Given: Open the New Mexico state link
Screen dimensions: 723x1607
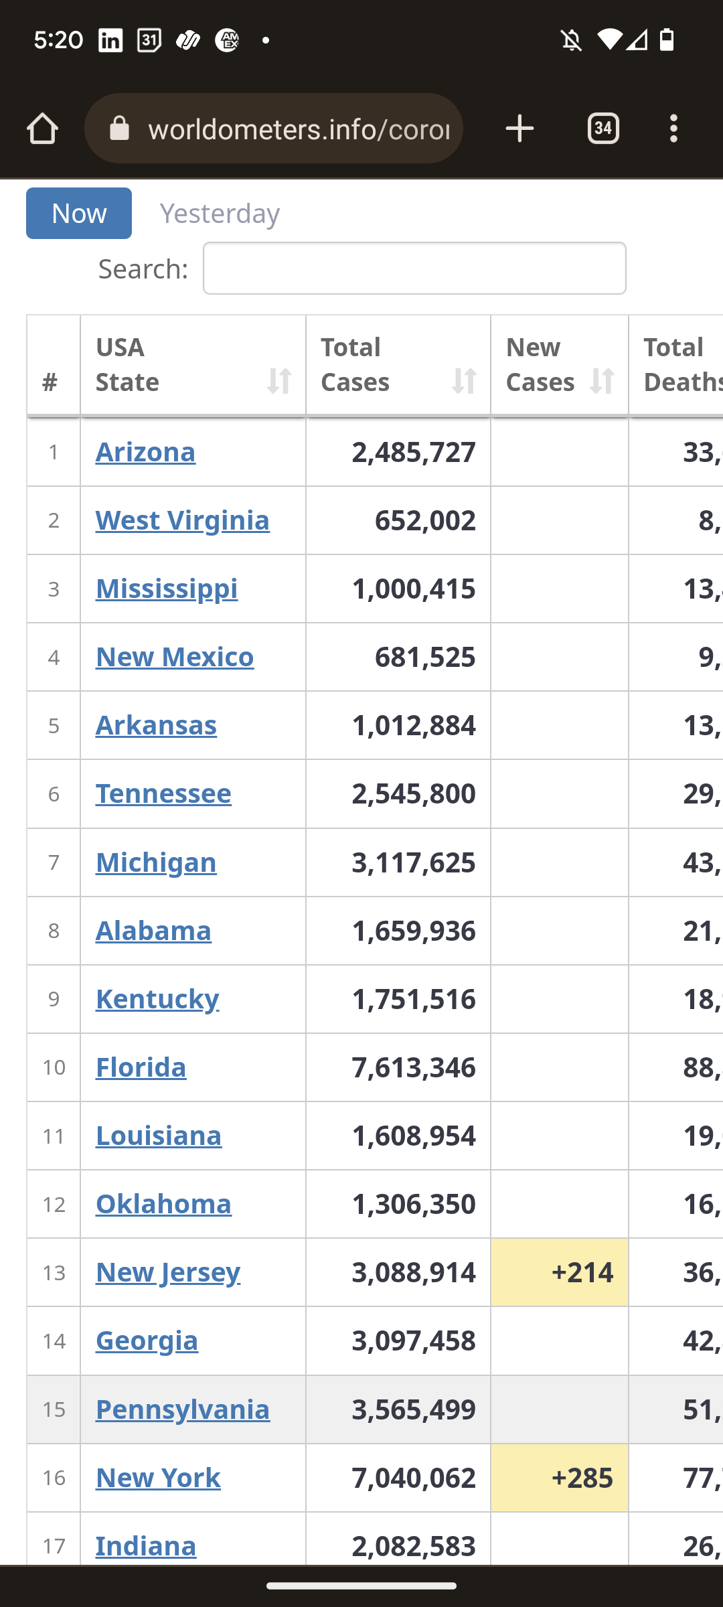Looking at the screenshot, I should (x=175, y=658).
